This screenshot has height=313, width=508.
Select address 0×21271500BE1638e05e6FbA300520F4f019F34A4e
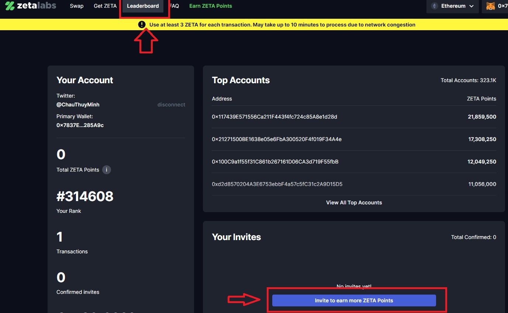(x=277, y=139)
